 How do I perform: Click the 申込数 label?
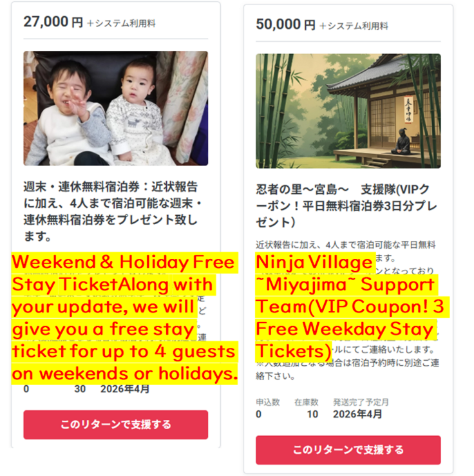(x=268, y=402)
